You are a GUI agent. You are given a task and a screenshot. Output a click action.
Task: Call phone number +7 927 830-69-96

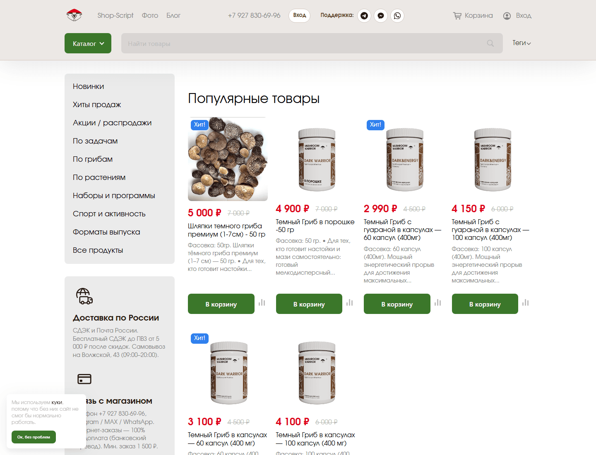point(254,16)
